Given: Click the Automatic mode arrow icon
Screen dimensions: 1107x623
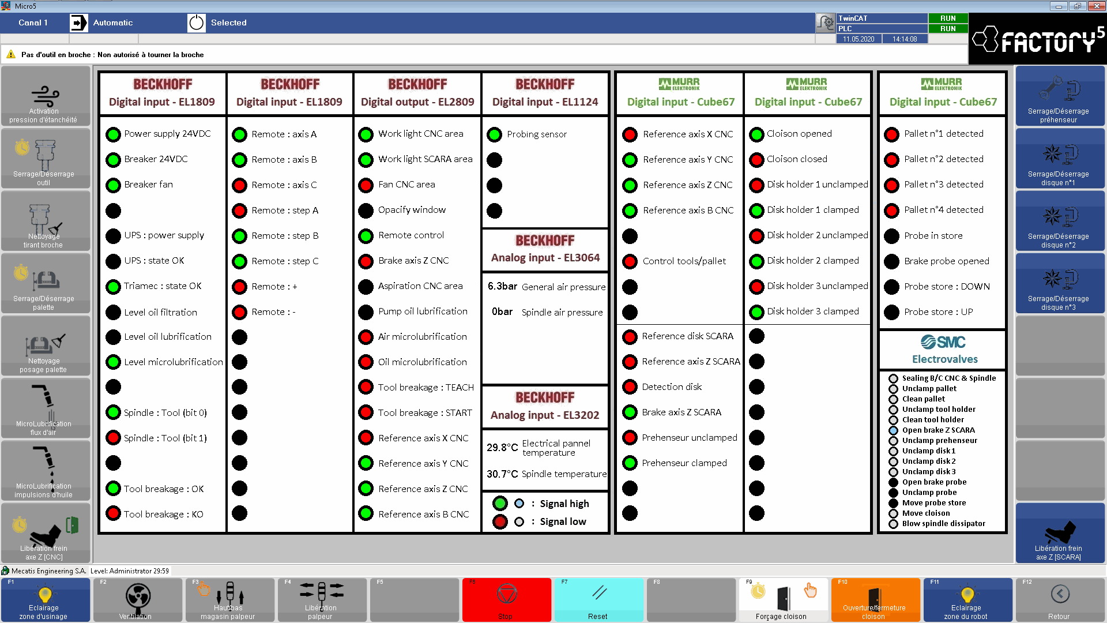Looking at the screenshot, I should 78,23.
